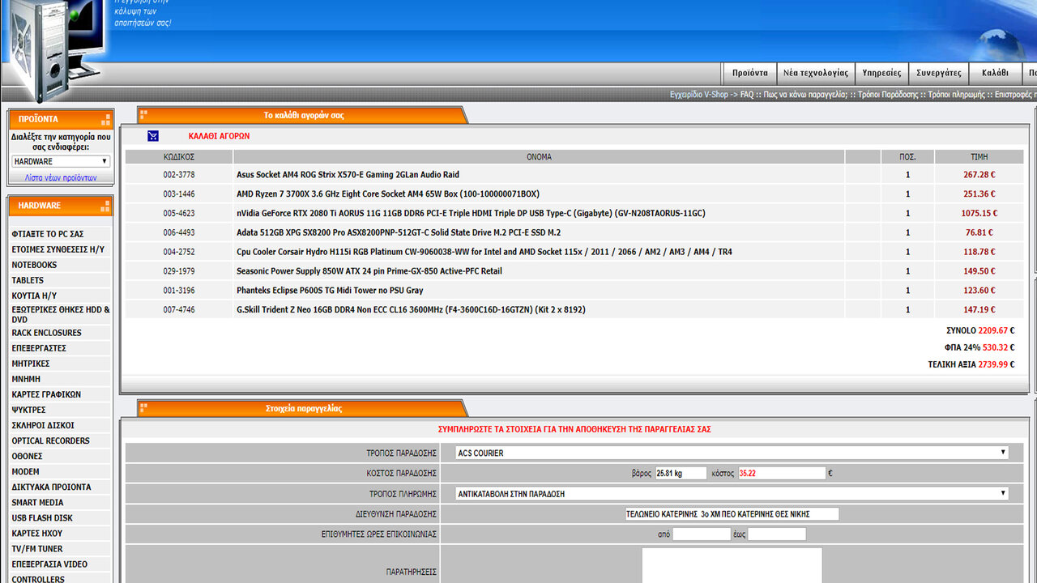Select the Στοιχεία παραγγελίας tab
Image resolution: width=1037 pixels, height=583 pixels.
(304, 409)
